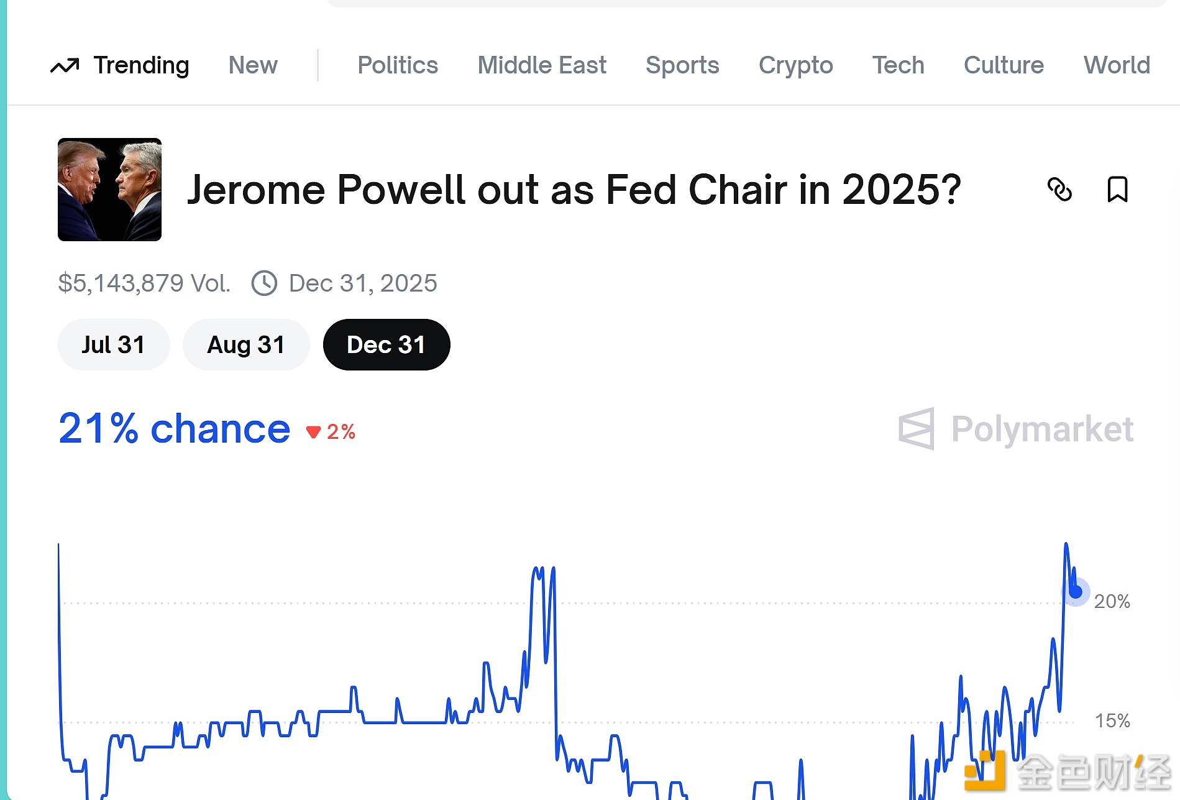Screen dimensions: 1180x800
Task: Open the Middle East category
Action: (541, 65)
